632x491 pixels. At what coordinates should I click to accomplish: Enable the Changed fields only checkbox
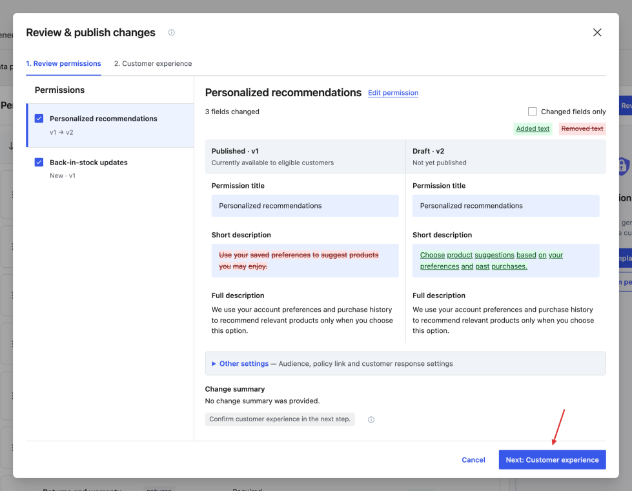coord(532,112)
